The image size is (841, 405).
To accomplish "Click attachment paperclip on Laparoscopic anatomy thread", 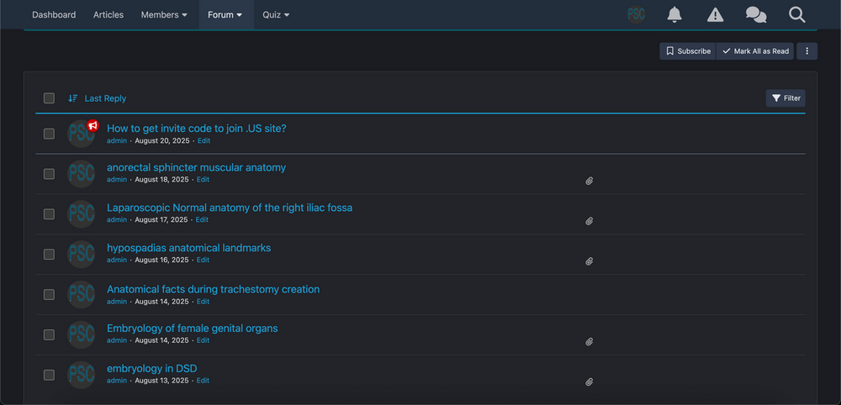I will click(589, 221).
